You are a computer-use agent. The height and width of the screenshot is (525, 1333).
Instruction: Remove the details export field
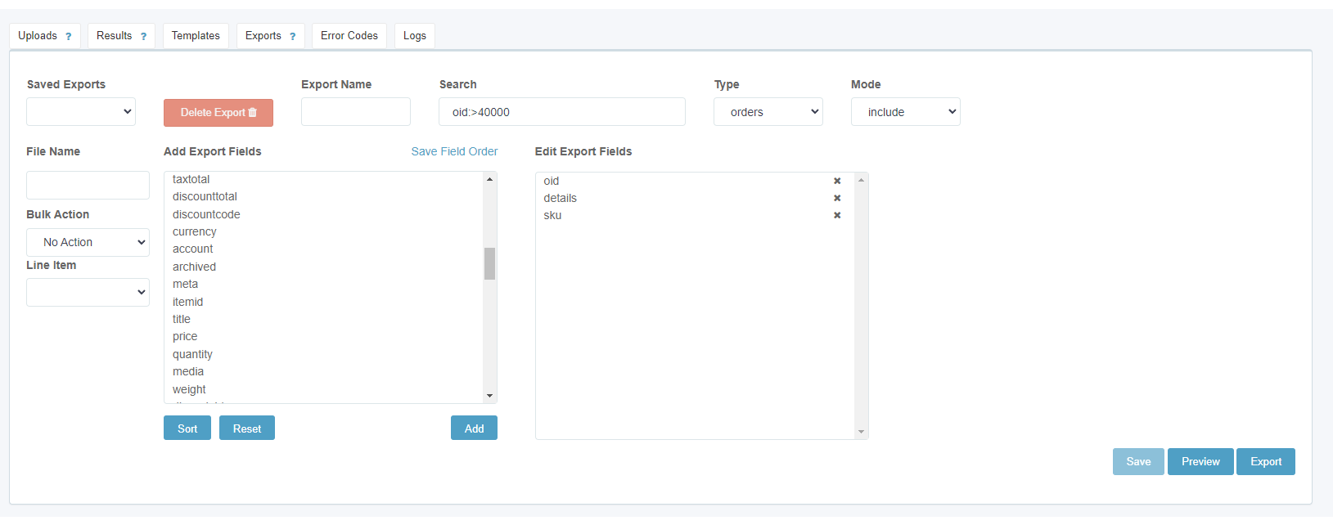click(837, 198)
